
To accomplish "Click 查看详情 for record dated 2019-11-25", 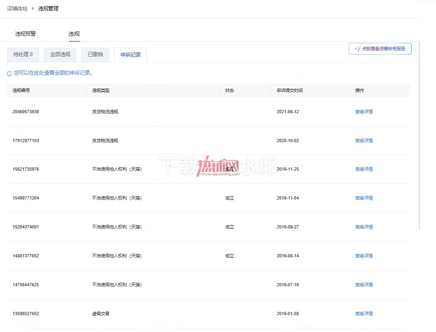I will coord(364,169).
